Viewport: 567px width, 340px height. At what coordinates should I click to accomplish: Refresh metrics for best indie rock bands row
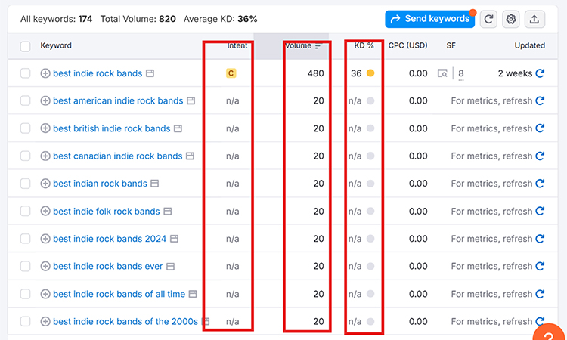pos(540,73)
